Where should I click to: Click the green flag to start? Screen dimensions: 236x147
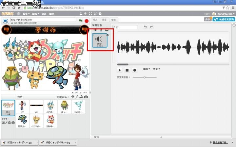click(81, 21)
